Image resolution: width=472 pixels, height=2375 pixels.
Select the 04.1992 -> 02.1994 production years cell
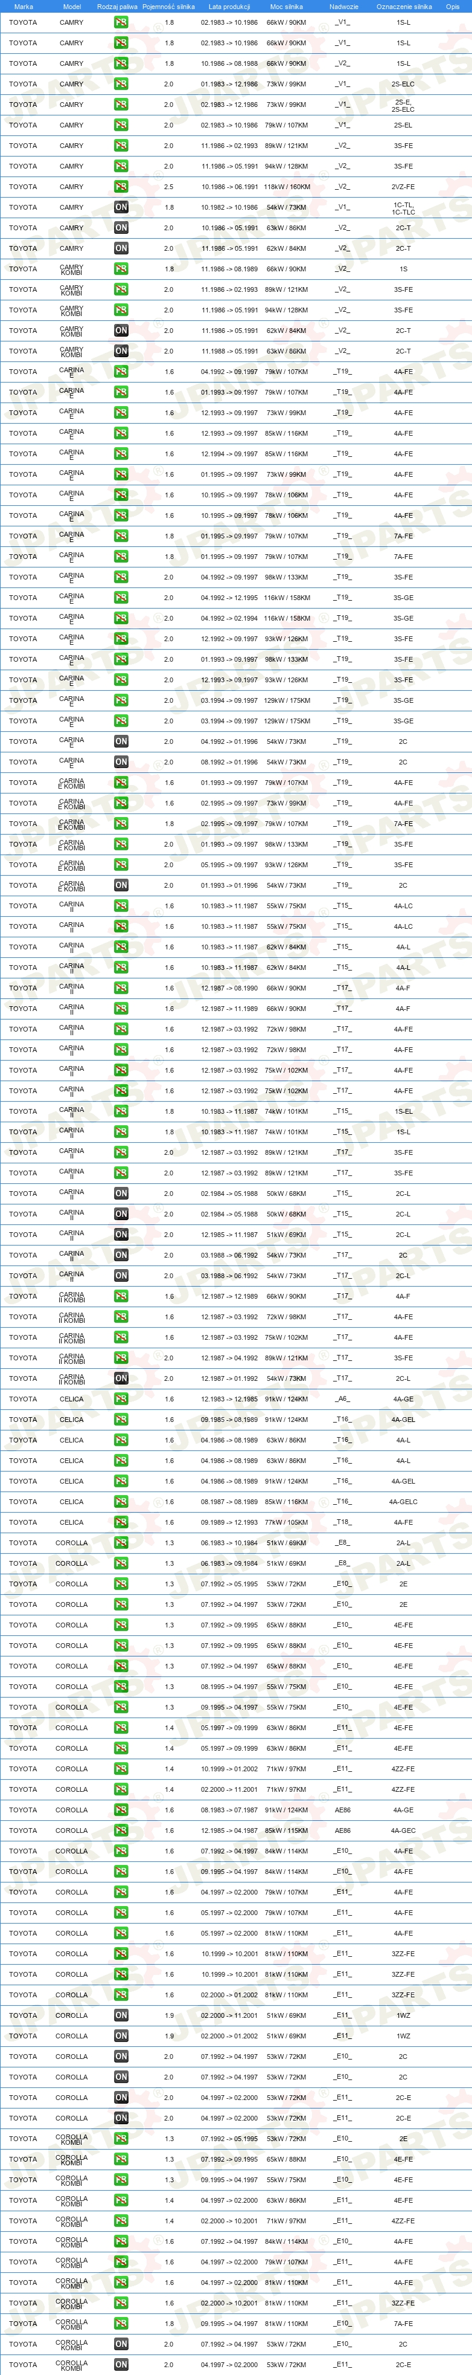click(x=229, y=619)
